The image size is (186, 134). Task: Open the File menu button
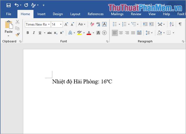click(9, 14)
